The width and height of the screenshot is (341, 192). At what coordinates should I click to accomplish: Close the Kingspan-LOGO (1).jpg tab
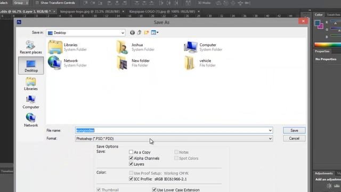pos(199,11)
